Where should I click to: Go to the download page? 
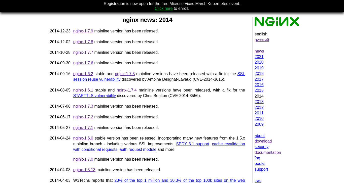click(263, 141)
